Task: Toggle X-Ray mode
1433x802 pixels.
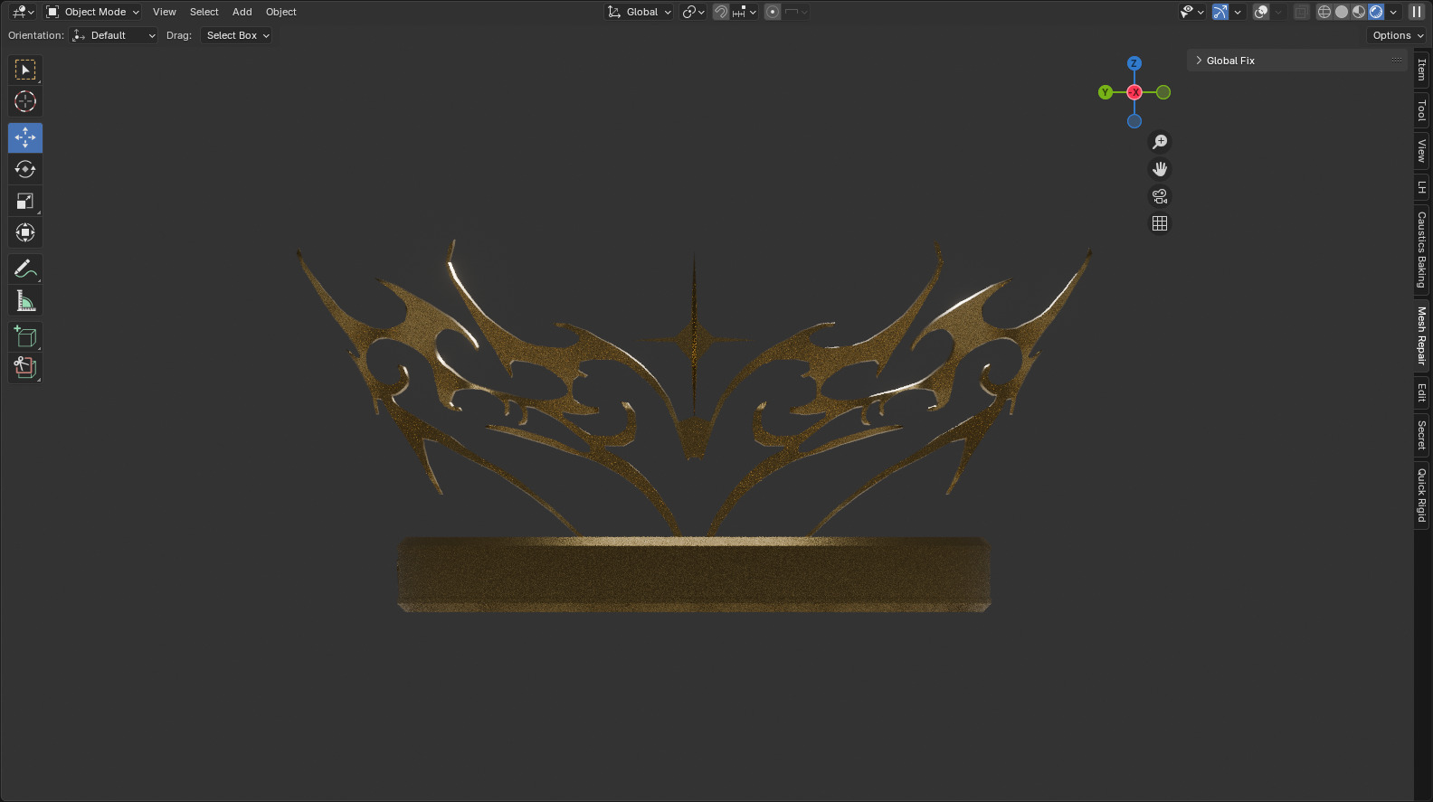Action: click(1301, 12)
